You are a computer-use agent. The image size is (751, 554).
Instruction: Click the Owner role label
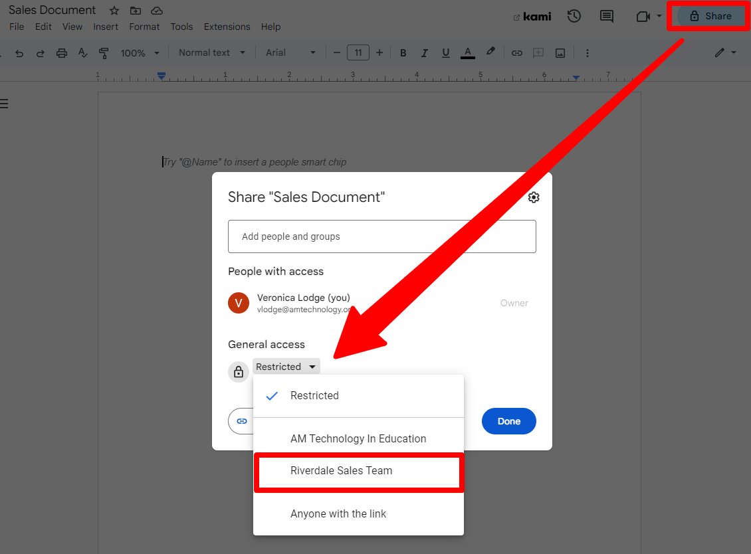514,303
